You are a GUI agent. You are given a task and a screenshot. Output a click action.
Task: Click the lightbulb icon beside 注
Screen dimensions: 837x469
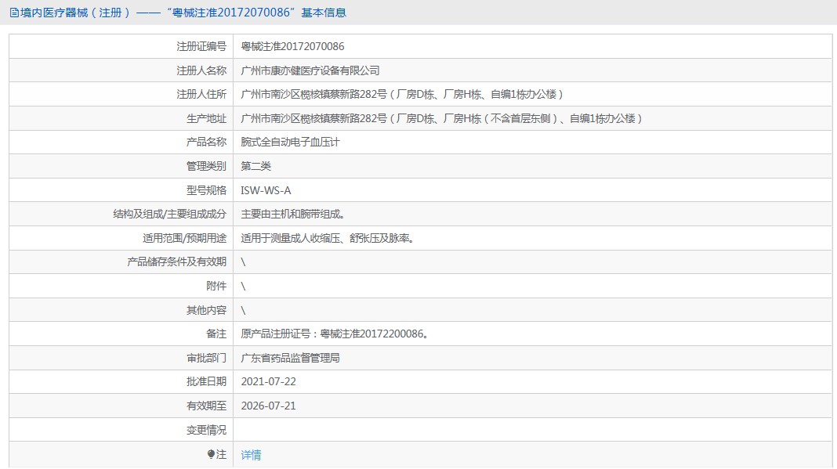[211, 454]
